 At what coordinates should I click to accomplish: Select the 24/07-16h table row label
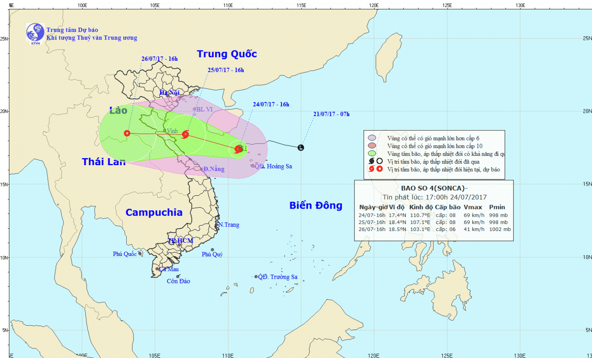click(x=372, y=215)
